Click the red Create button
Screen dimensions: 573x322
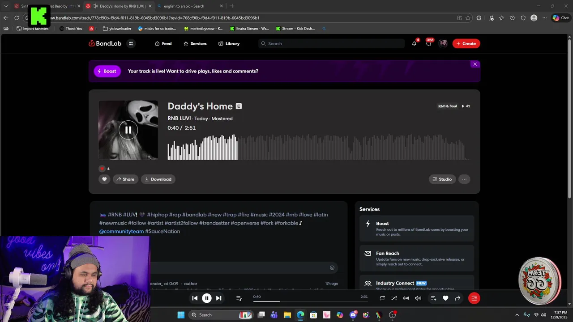point(466,43)
